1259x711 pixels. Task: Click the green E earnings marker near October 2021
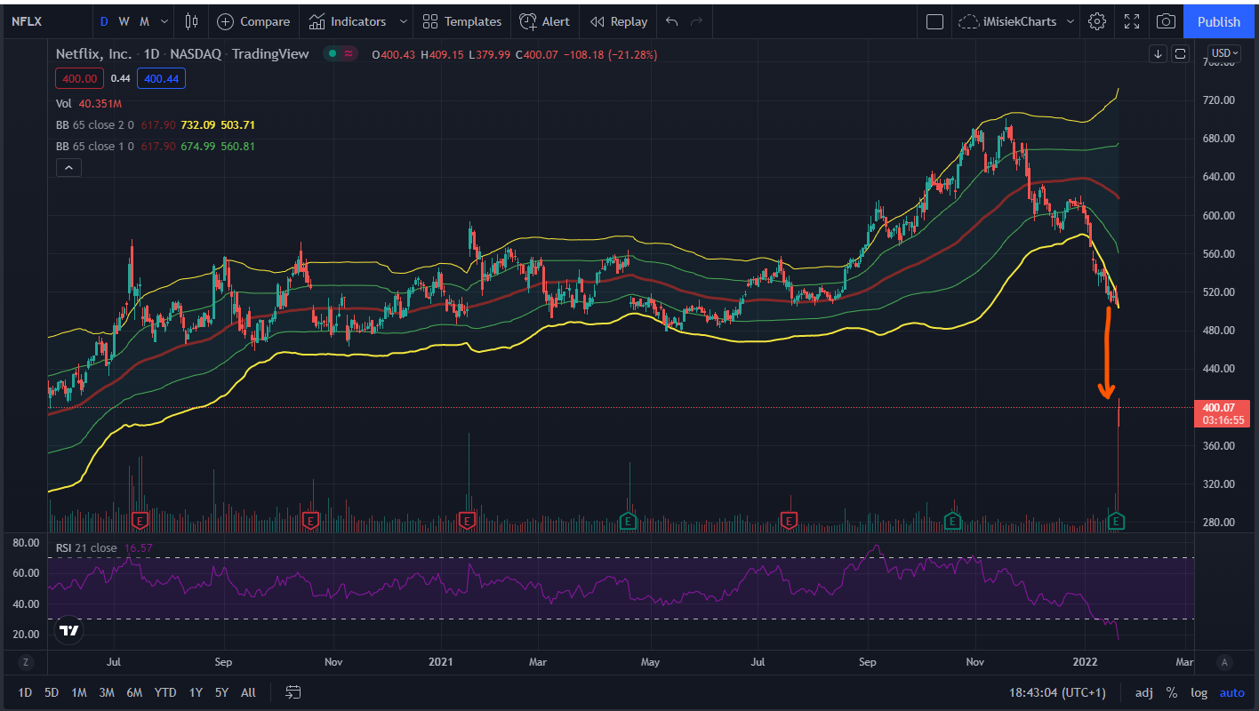click(952, 520)
